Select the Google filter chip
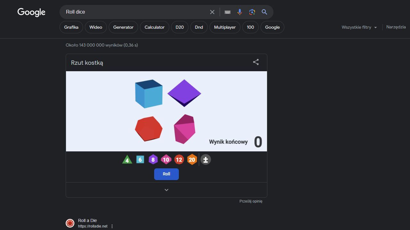 (x=272, y=27)
